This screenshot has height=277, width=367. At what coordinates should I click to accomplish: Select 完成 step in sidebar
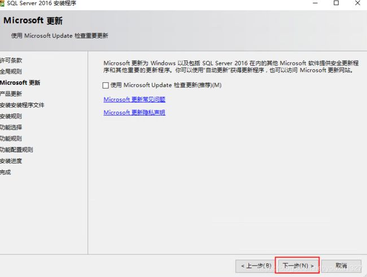(x=6, y=172)
